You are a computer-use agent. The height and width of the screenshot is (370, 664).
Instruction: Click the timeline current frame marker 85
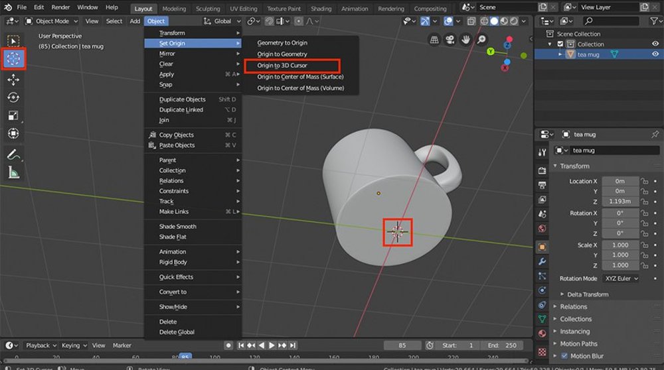185,357
